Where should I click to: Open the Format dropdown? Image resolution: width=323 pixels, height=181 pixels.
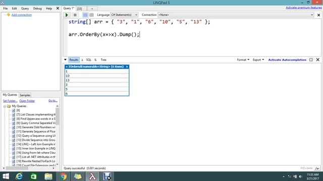click(243, 60)
